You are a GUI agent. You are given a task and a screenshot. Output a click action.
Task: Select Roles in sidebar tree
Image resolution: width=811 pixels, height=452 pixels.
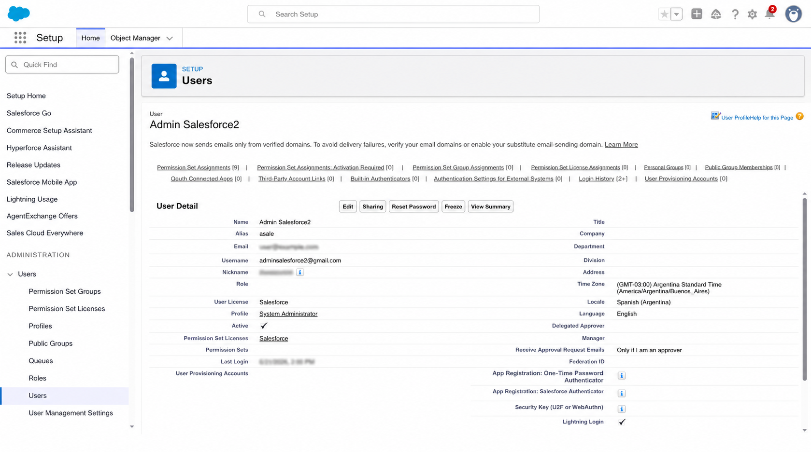[37, 378]
